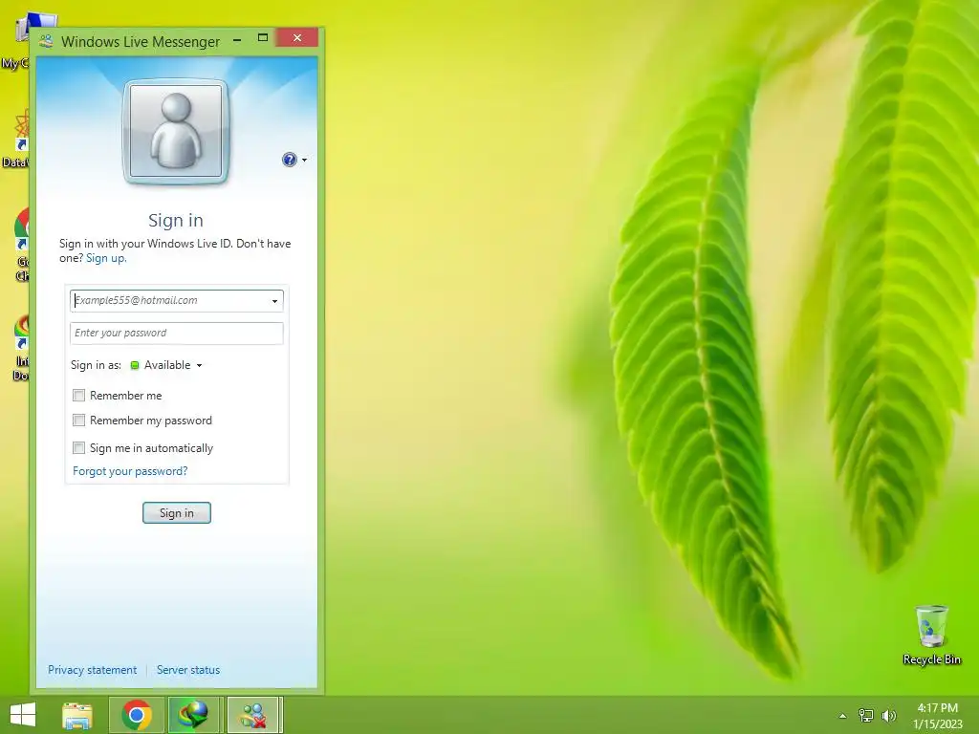Show hidden tray icons arrow
The image size is (979, 734).
pyautogui.click(x=842, y=716)
